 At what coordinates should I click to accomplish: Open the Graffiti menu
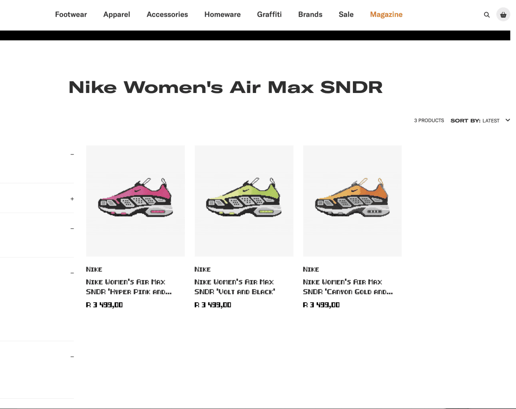[x=269, y=14]
